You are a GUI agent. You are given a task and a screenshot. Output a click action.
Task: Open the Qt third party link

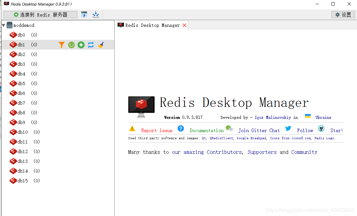[x=204, y=138]
